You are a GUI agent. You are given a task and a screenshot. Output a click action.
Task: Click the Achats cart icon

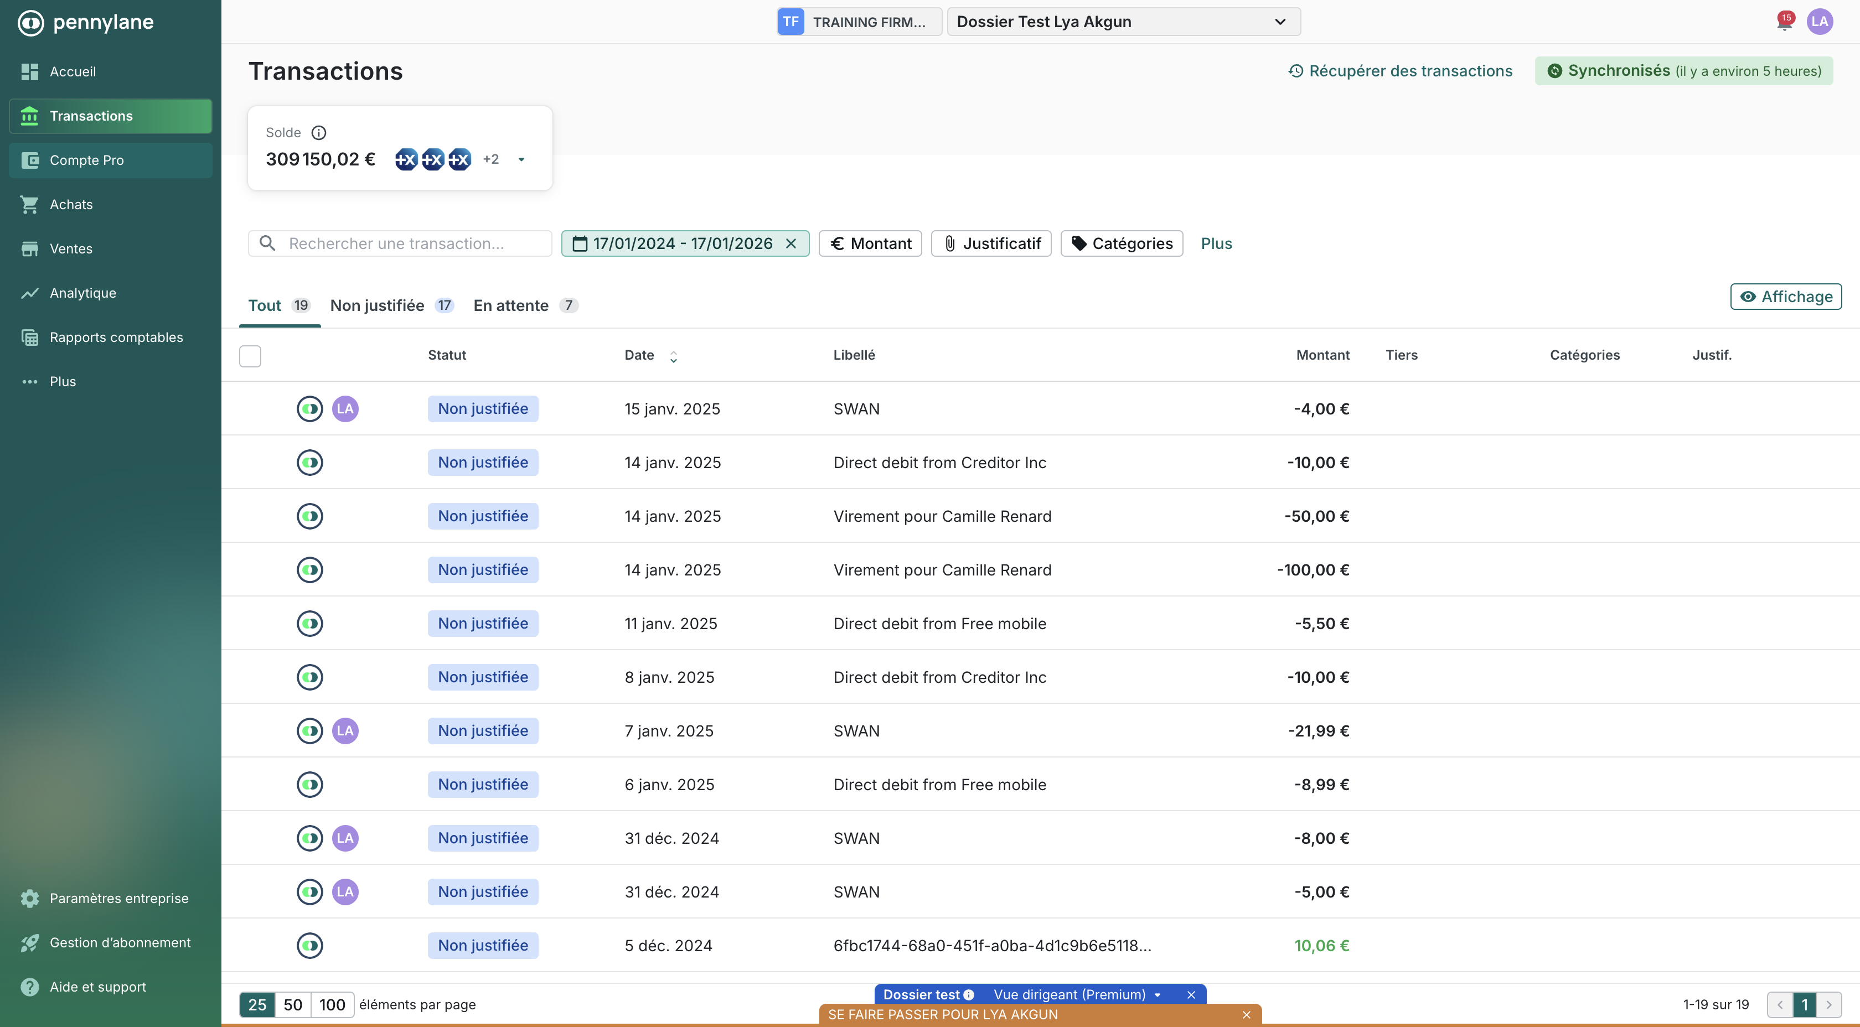[x=29, y=204]
